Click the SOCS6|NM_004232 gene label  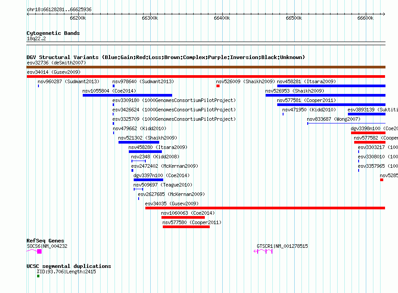coord(47,246)
